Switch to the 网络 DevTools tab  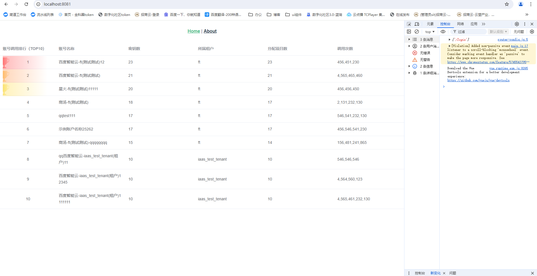pos(460,24)
